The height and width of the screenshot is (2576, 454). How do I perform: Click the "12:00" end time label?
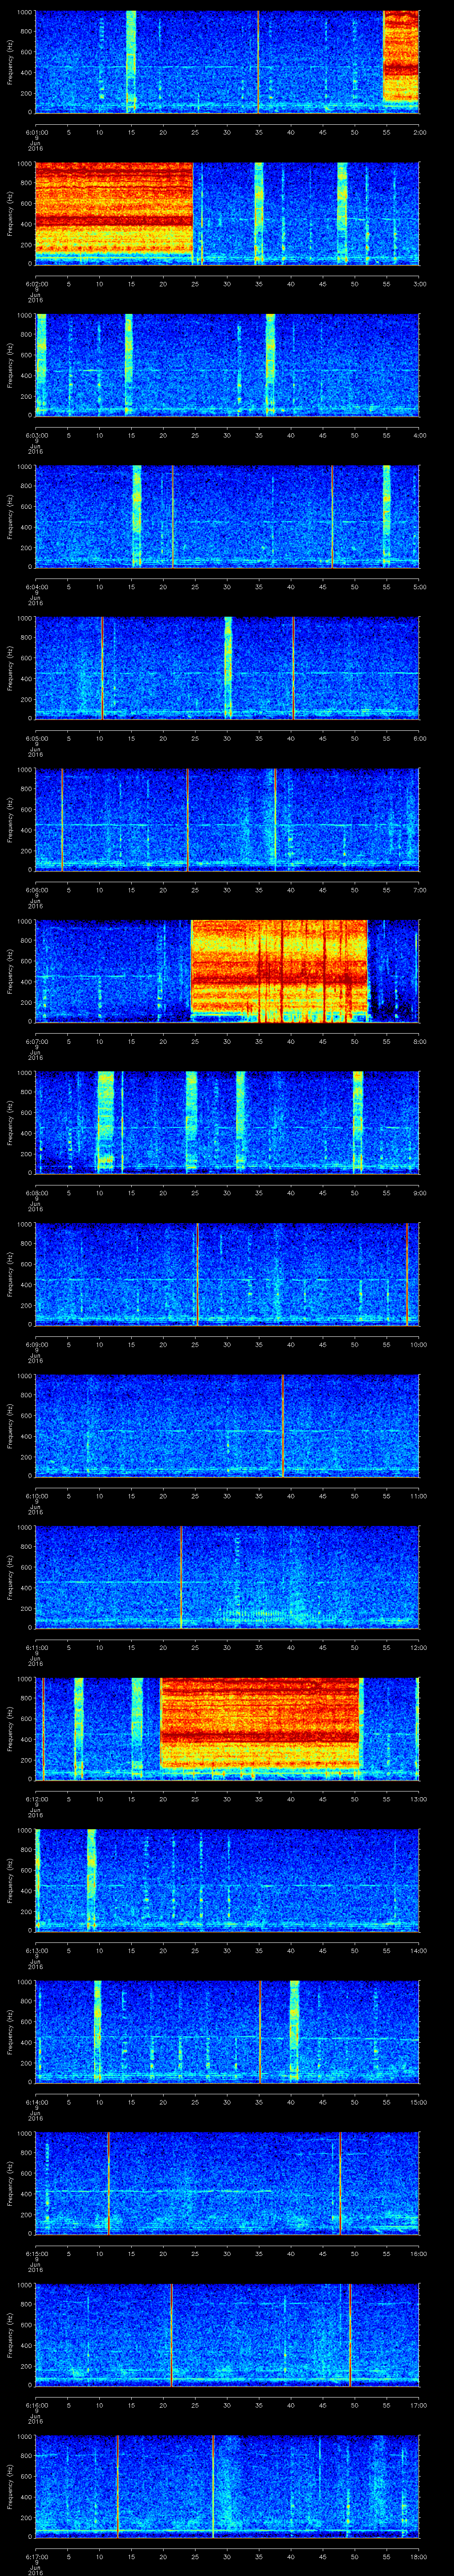[418, 1647]
